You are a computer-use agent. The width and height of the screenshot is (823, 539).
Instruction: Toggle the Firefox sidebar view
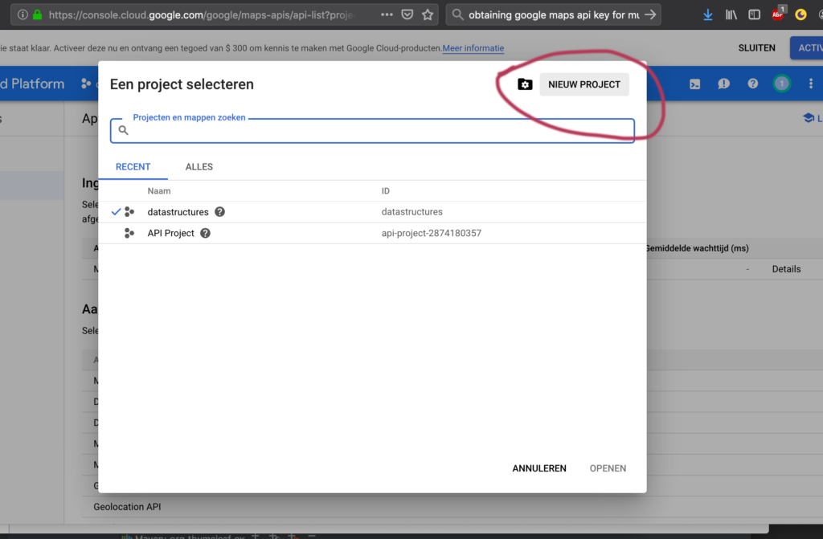point(754,14)
